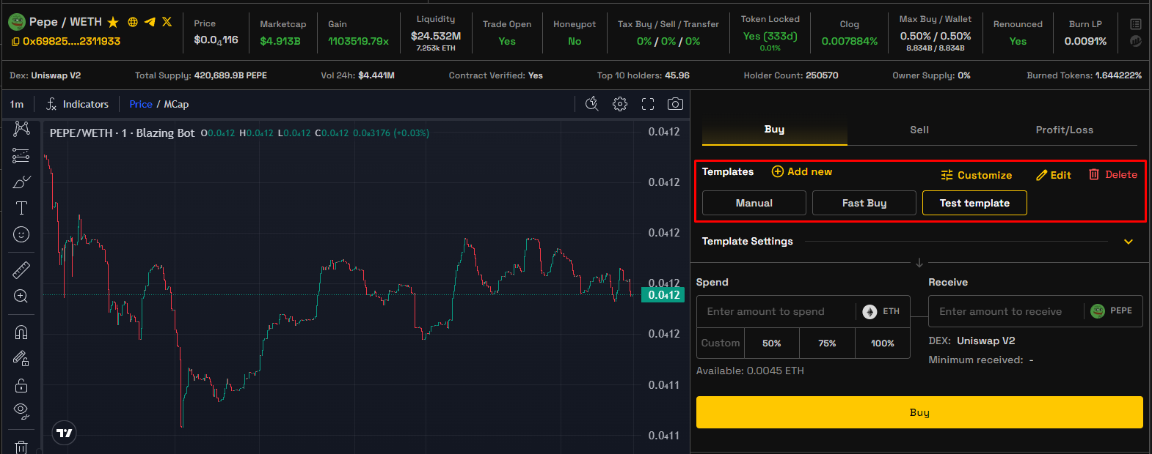
Task: Open the Indicators menu
Action: (x=77, y=104)
